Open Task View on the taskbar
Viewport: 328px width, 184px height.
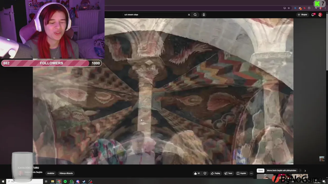pyautogui.click(x=46, y=181)
